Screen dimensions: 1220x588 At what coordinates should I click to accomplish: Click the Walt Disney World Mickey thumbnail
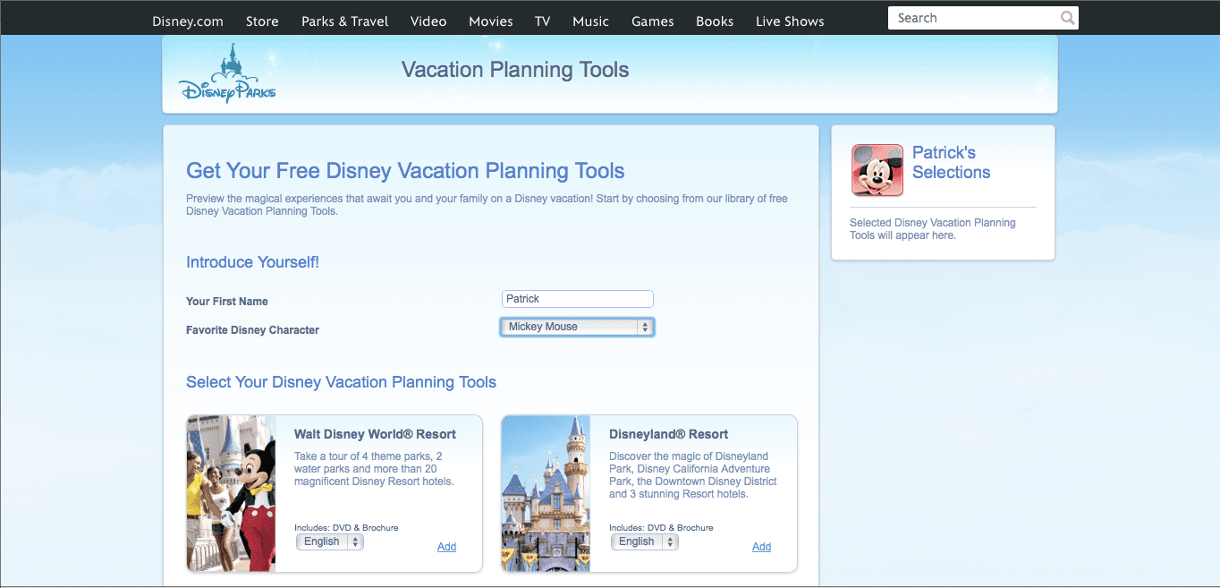coord(231,493)
